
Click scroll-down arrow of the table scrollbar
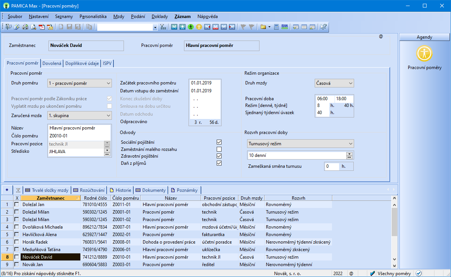pyautogui.click(x=394, y=259)
